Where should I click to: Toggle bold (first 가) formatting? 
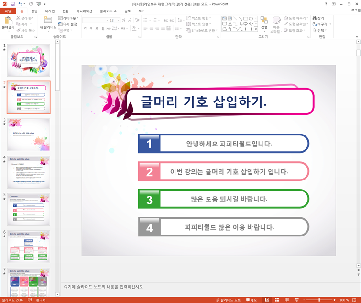pyautogui.click(x=85, y=28)
